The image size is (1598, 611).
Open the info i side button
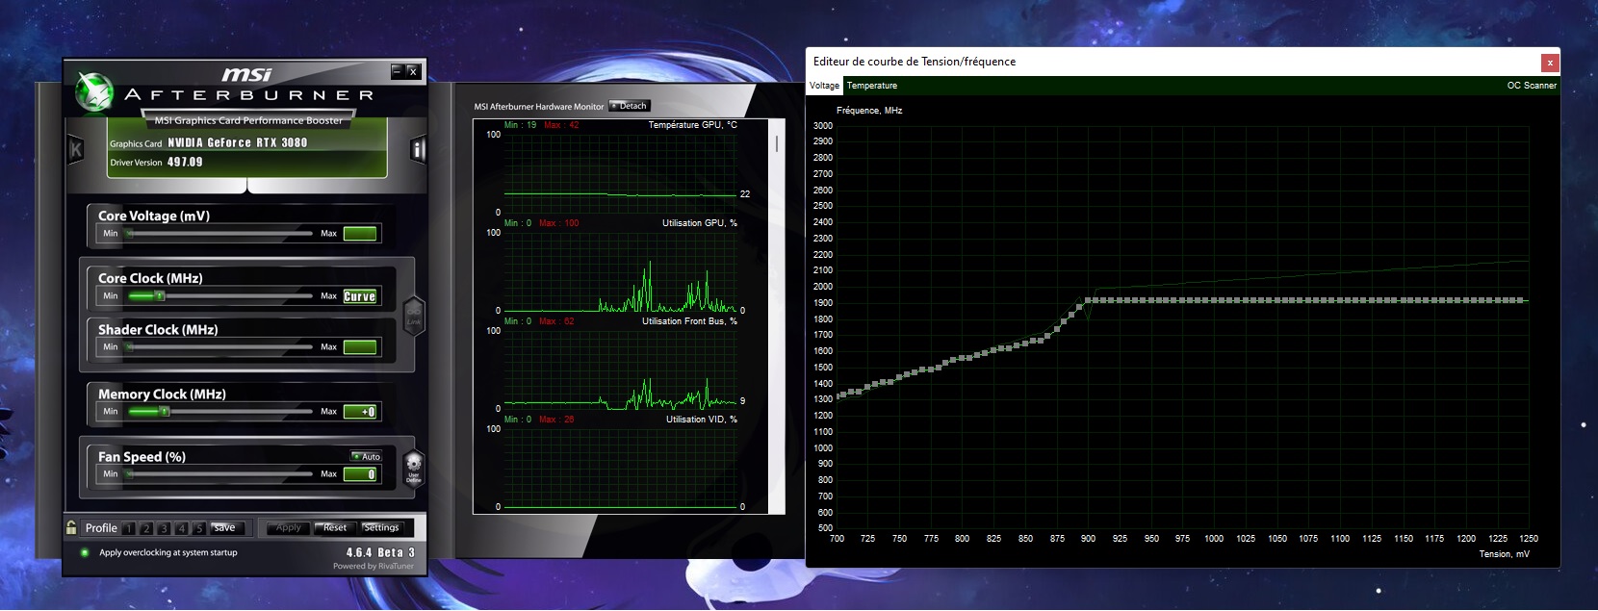(418, 149)
